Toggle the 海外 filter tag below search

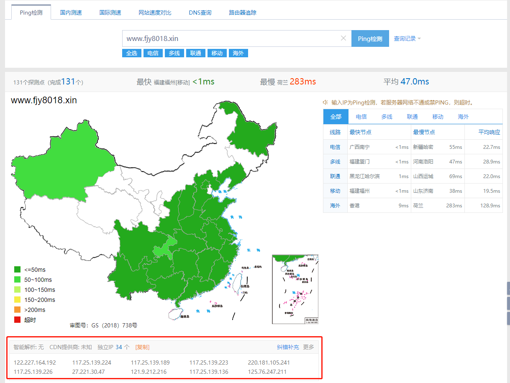pos(238,53)
